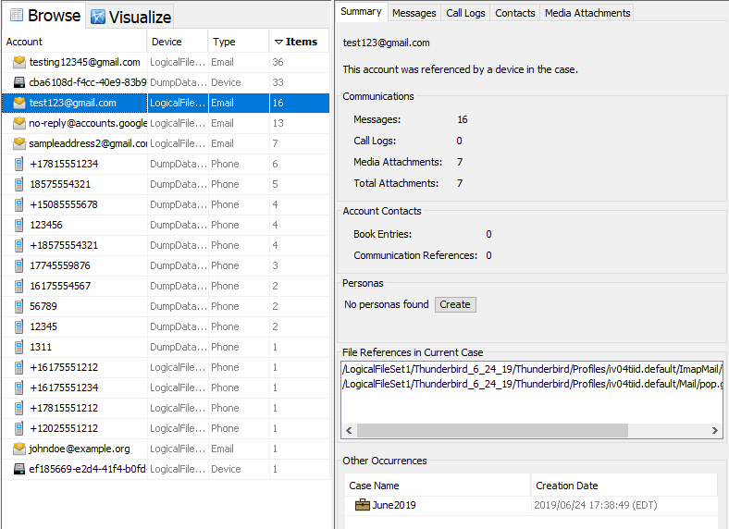The height and width of the screenshot is (529, 729).
Task: Click the briefcase icon next to June2019
Action: (363, 505)
